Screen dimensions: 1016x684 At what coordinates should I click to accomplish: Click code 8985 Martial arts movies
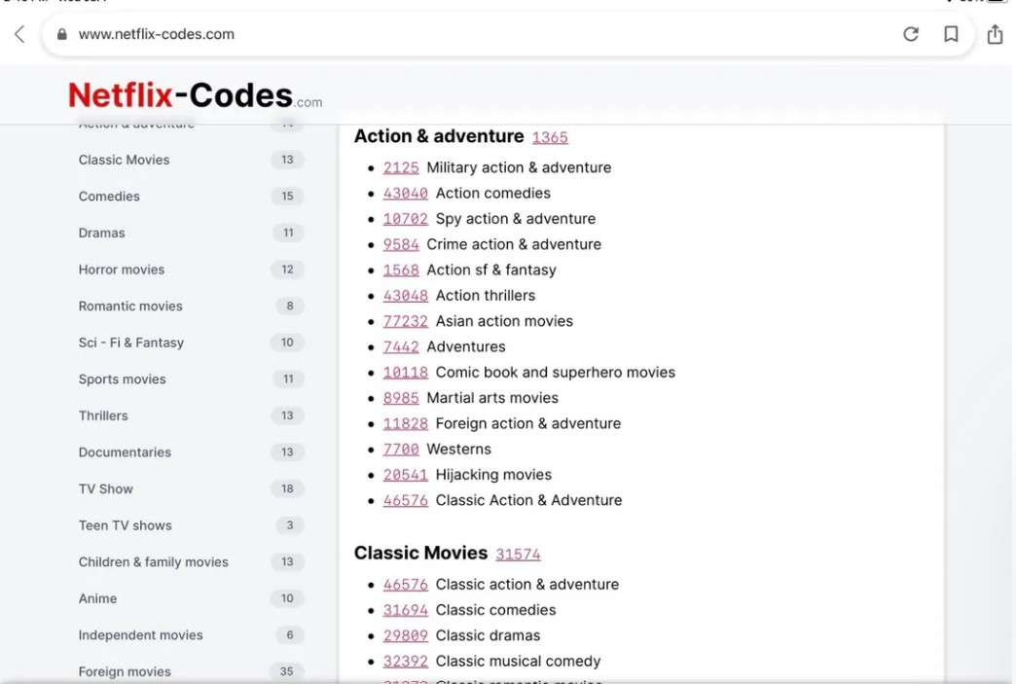coord(401,398)
